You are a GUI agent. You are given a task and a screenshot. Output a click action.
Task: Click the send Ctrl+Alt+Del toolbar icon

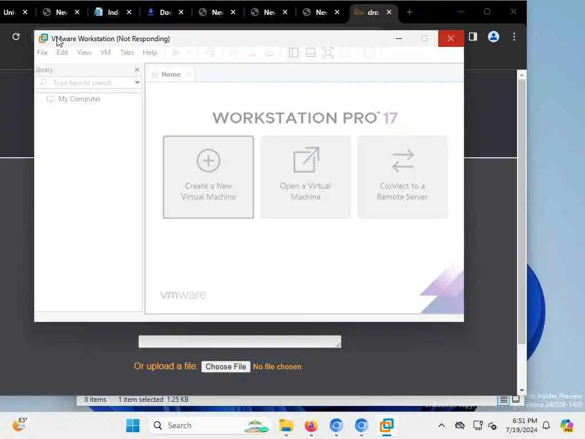[x=210, y=53]
